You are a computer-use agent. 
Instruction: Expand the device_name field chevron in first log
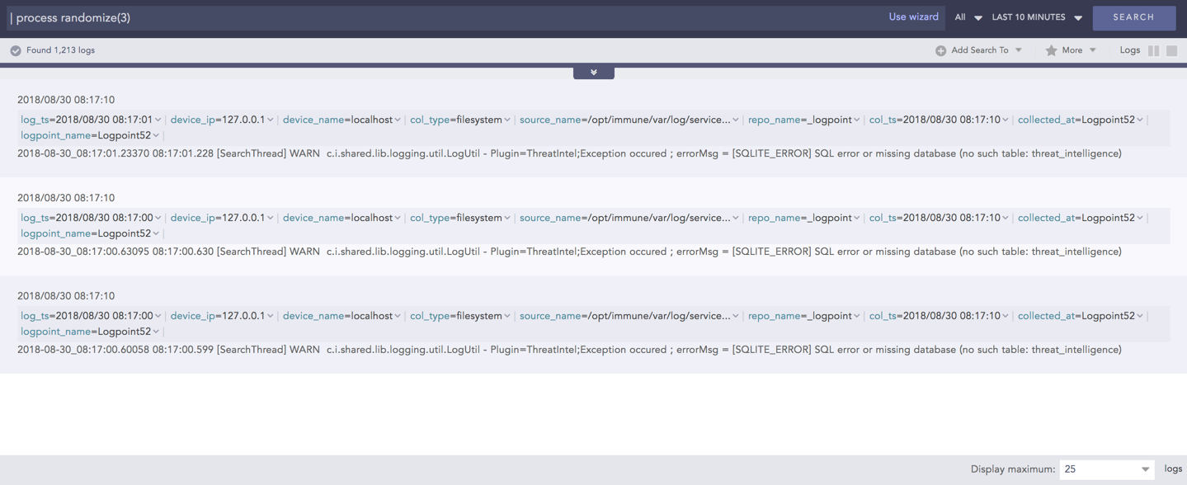[x=398, y=119]
